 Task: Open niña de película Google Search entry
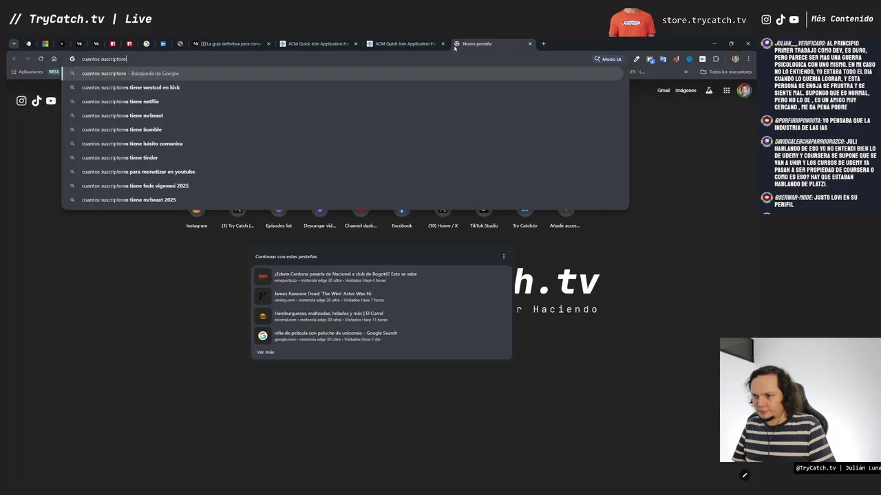(381, 335)
